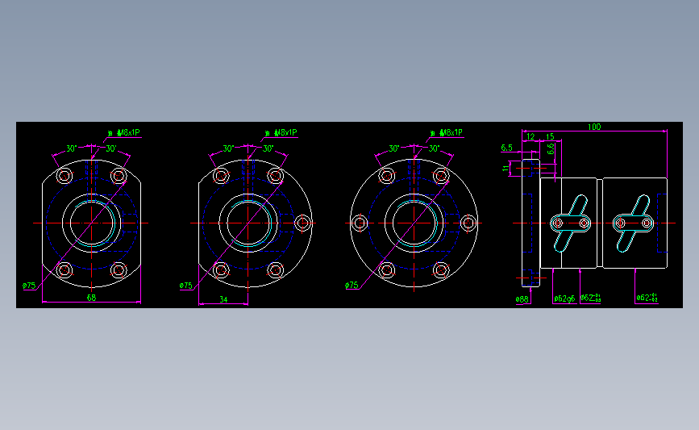Viewport: 699px width, 430px height.
Task: Click the 15 dimension text
Action: click(550, 136)
